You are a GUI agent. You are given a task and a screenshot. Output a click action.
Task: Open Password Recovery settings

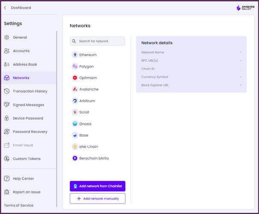pos(28,131)
